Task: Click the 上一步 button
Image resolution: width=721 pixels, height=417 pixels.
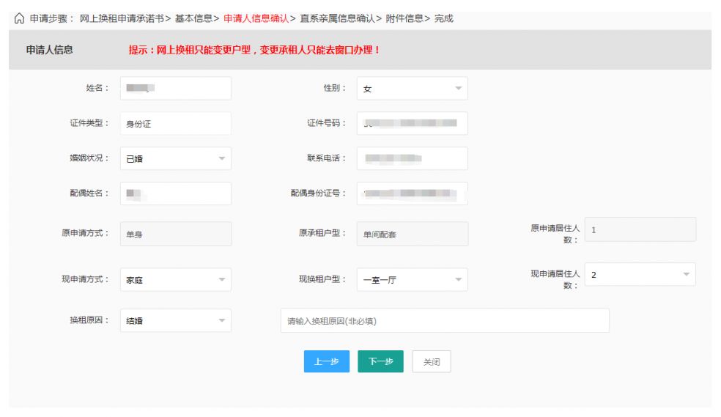Action: click(327, 361)
